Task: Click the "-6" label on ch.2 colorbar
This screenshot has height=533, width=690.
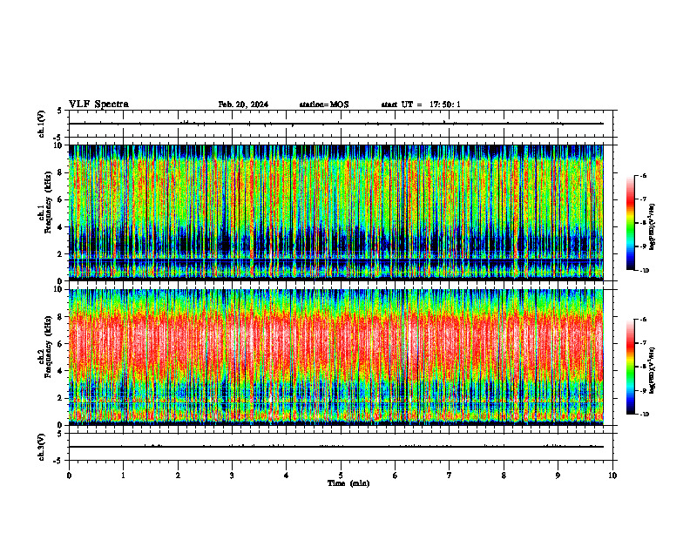Action: coord(643,320)
